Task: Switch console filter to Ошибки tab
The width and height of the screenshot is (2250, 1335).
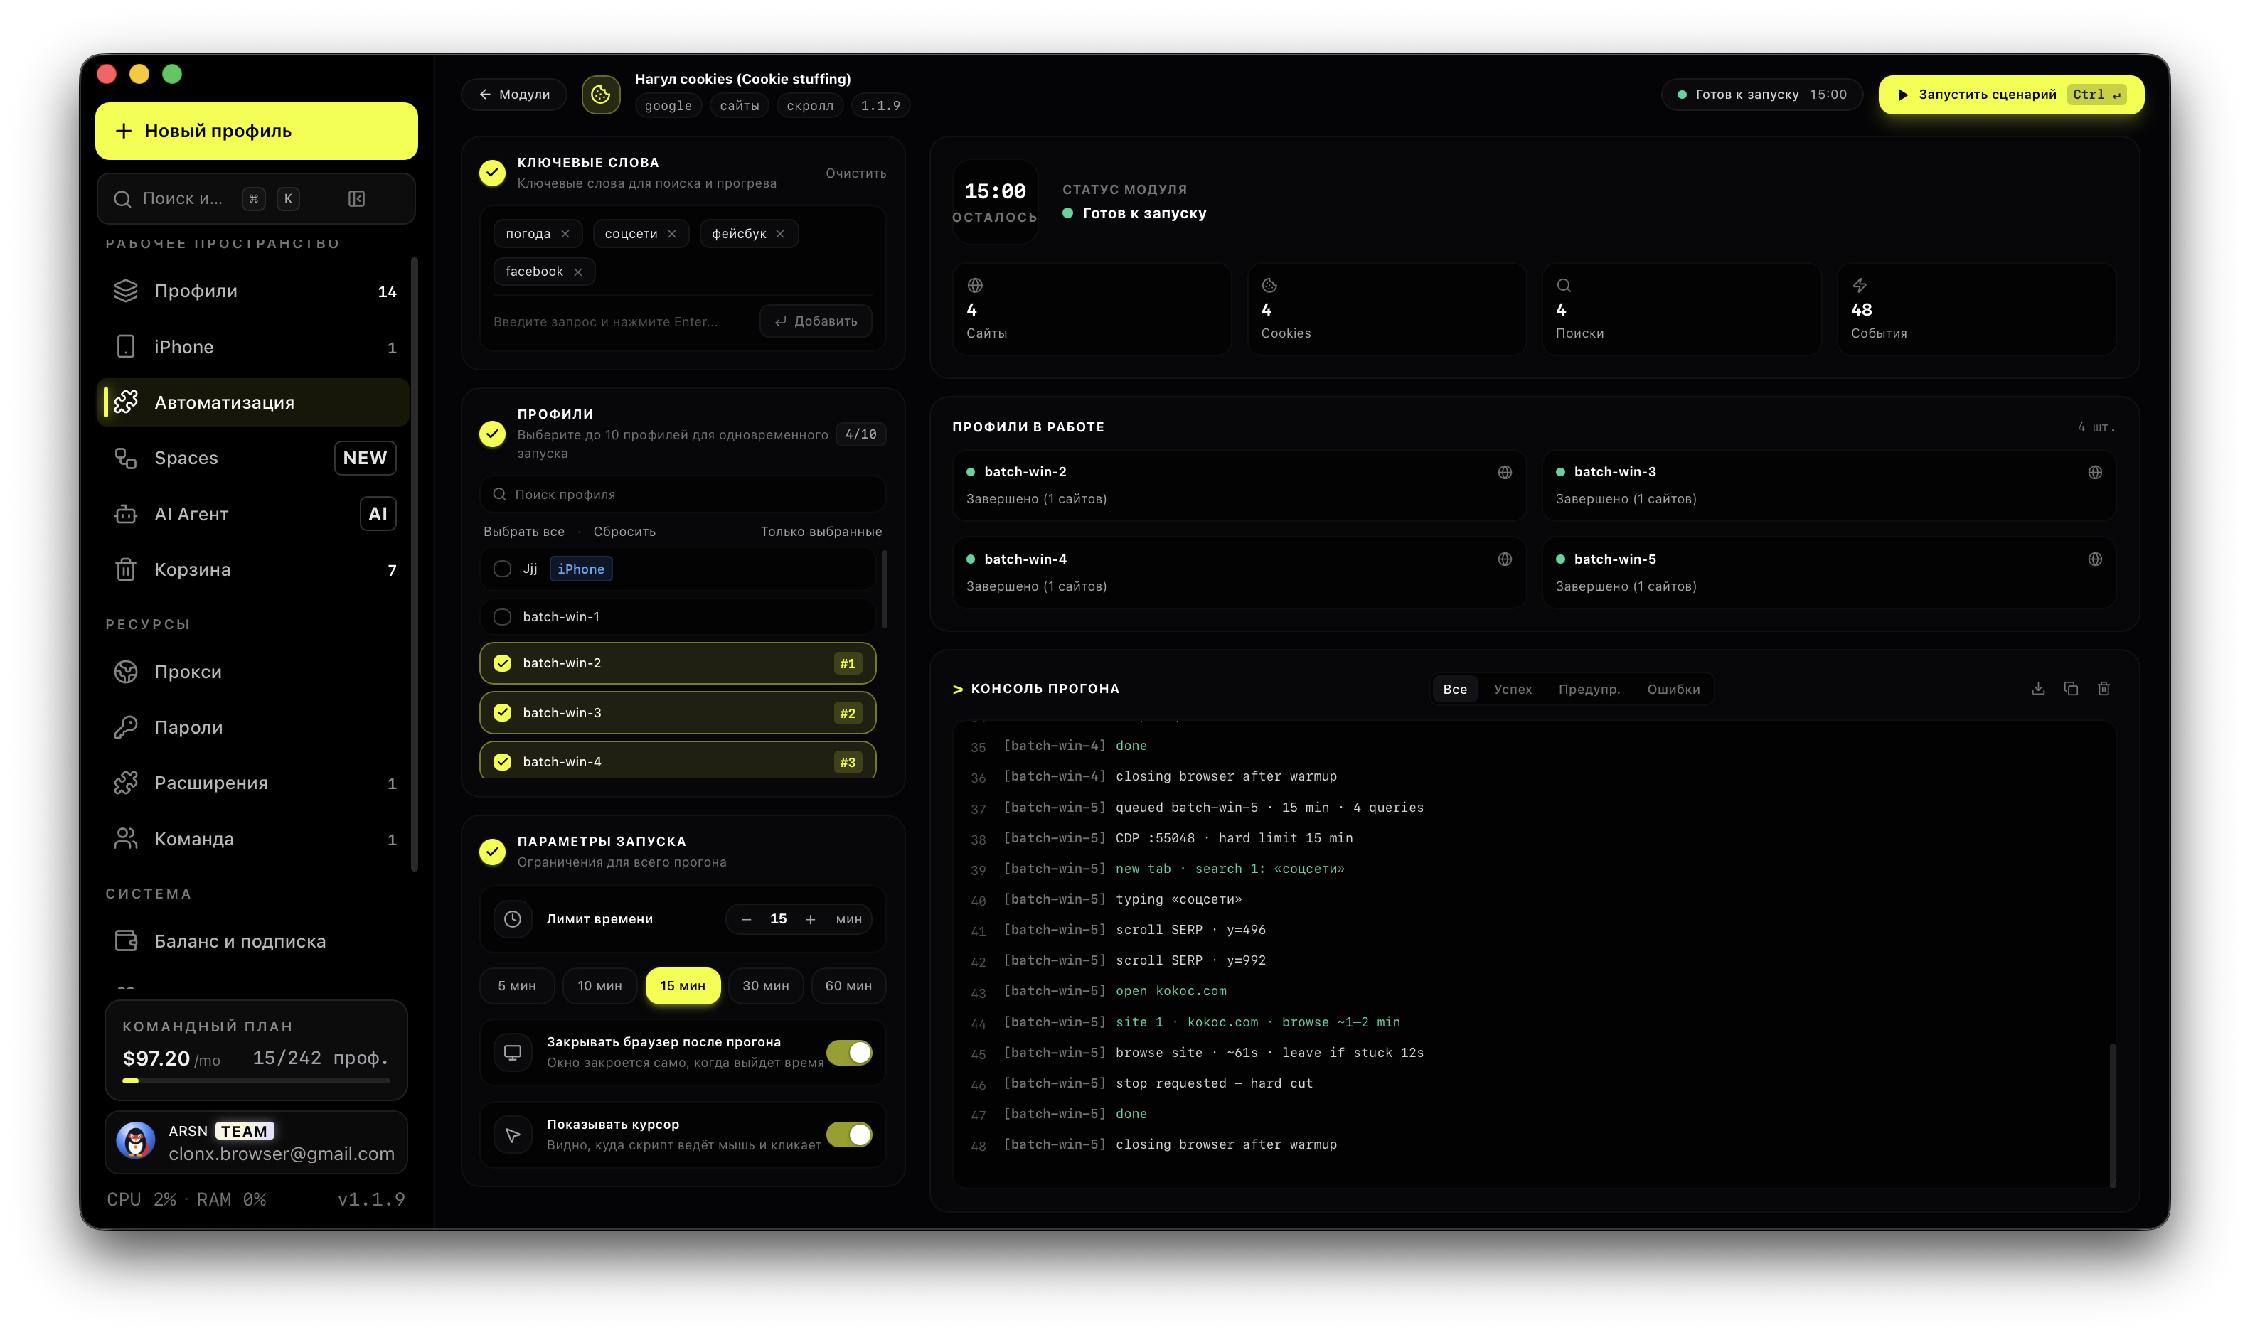Action: point(1673,689)
